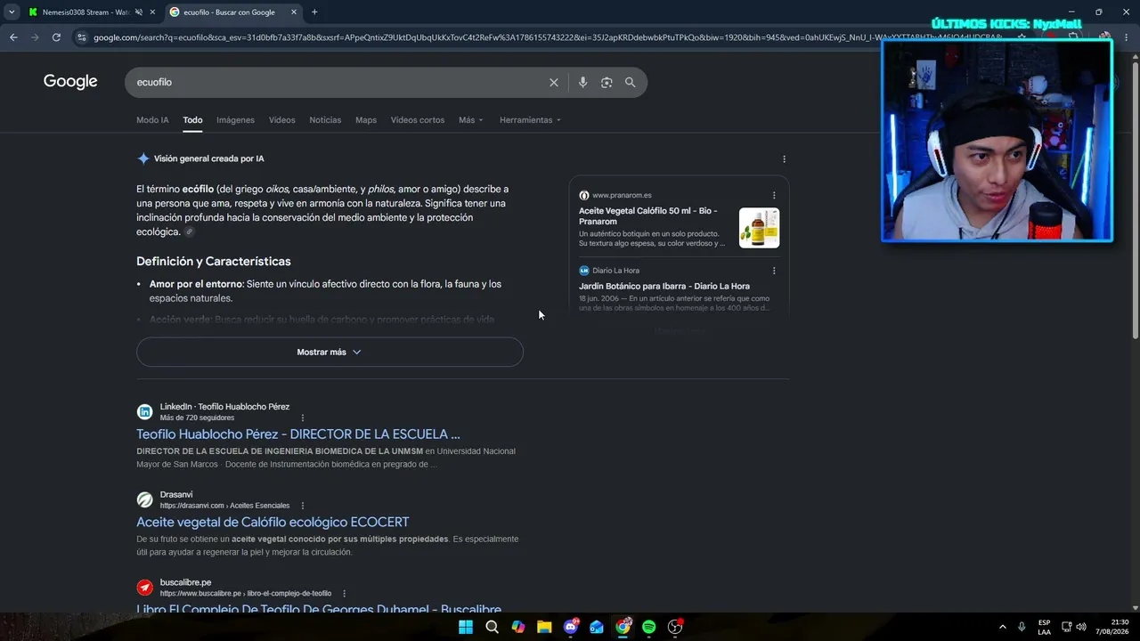1140x641 pixels.
Task: Switch to the 'Imágenes' tab
Action: coord(235,120)
